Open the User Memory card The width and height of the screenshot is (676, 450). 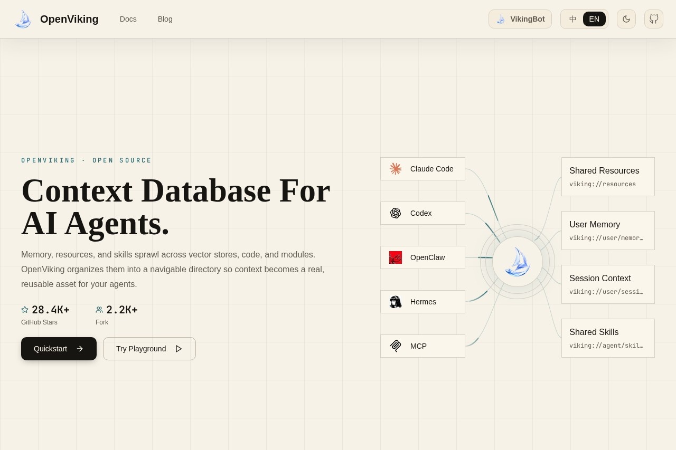(608, 231)
